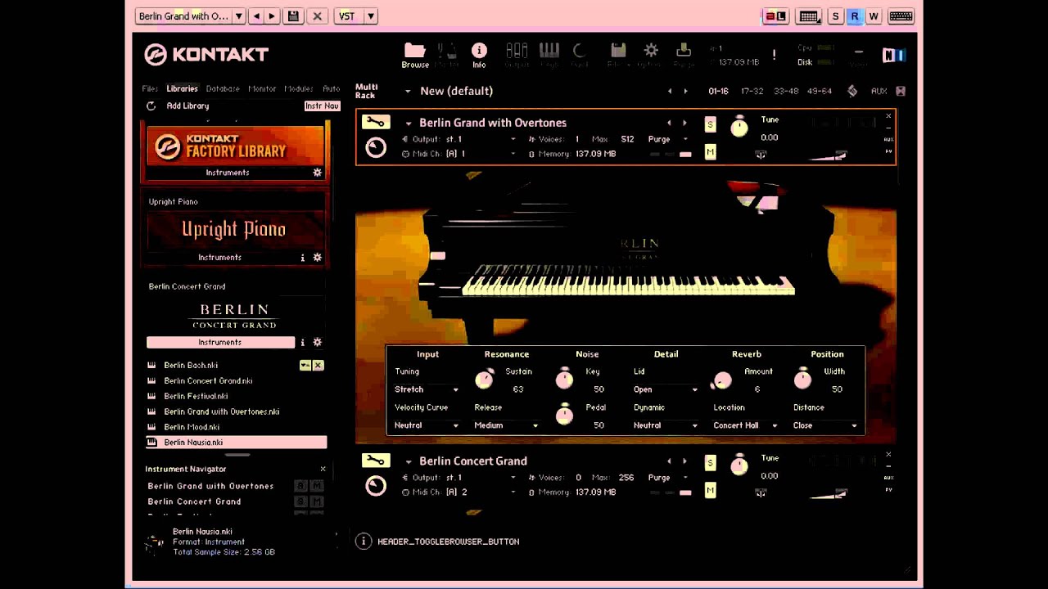Screen dimensions: 1048x589
Task: Adjust the Resonance Sustain knob
Action: (x=485, y=380)
